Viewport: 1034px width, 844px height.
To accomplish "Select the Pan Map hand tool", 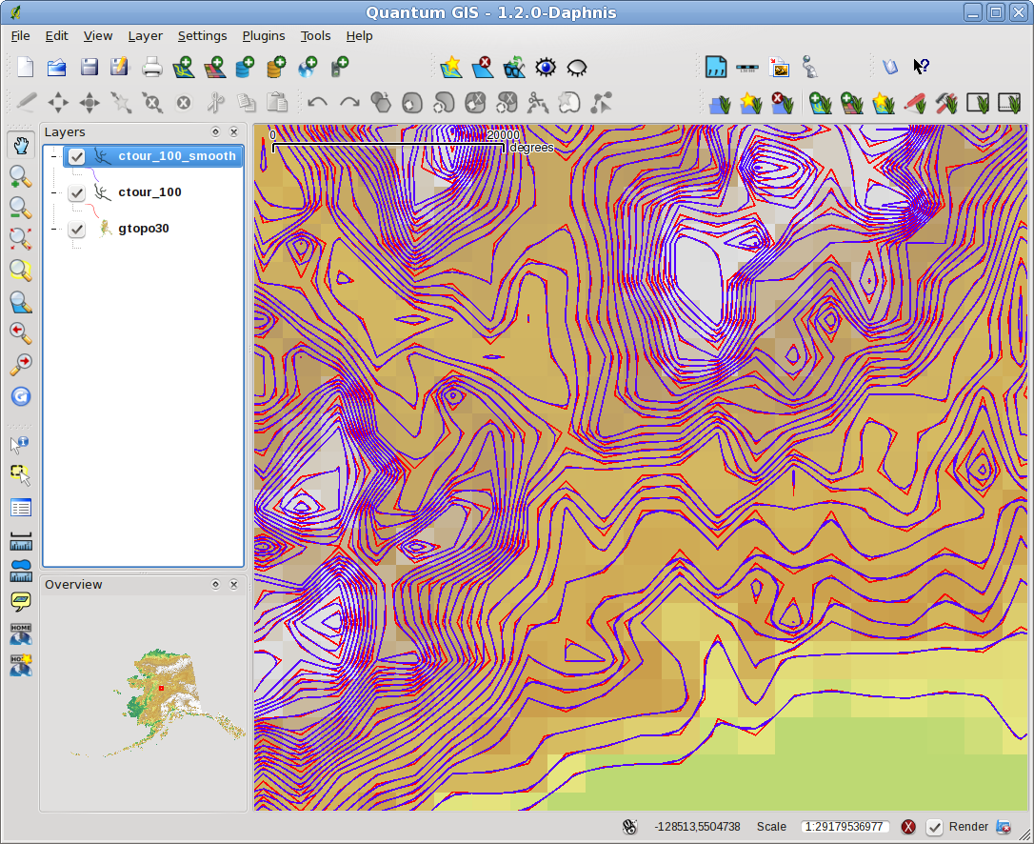I will point(20,145).
